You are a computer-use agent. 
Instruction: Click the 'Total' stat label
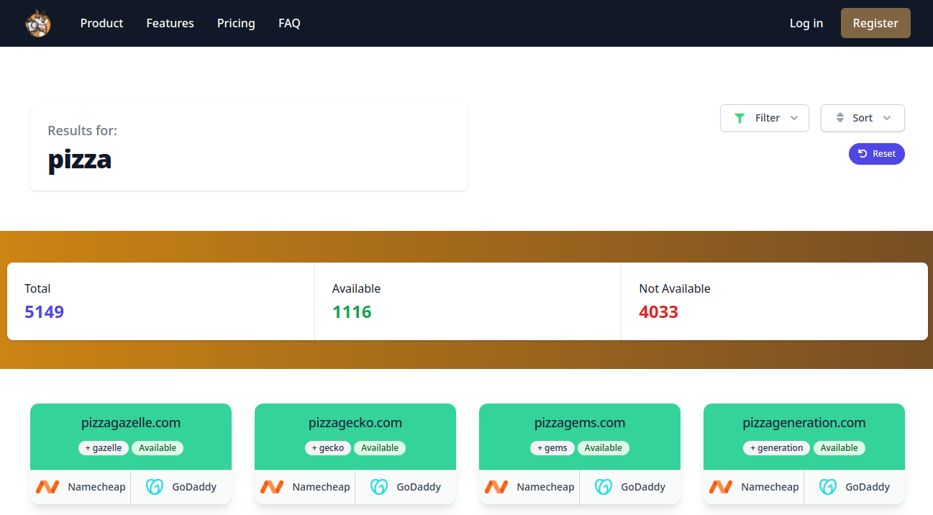pyautogui.click(x=37, y=288)
